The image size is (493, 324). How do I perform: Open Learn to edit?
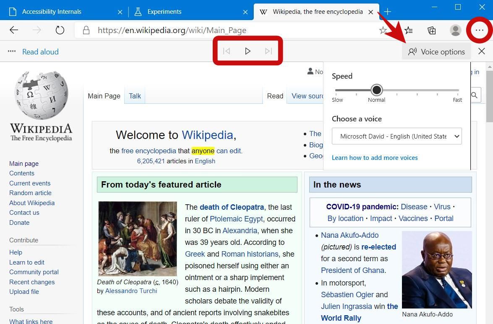[x=27, y=262]
